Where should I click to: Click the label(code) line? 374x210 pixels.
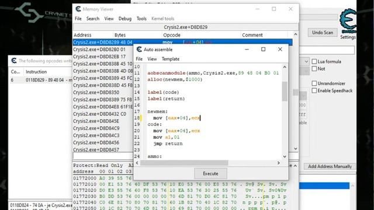(x=163, y=92)
